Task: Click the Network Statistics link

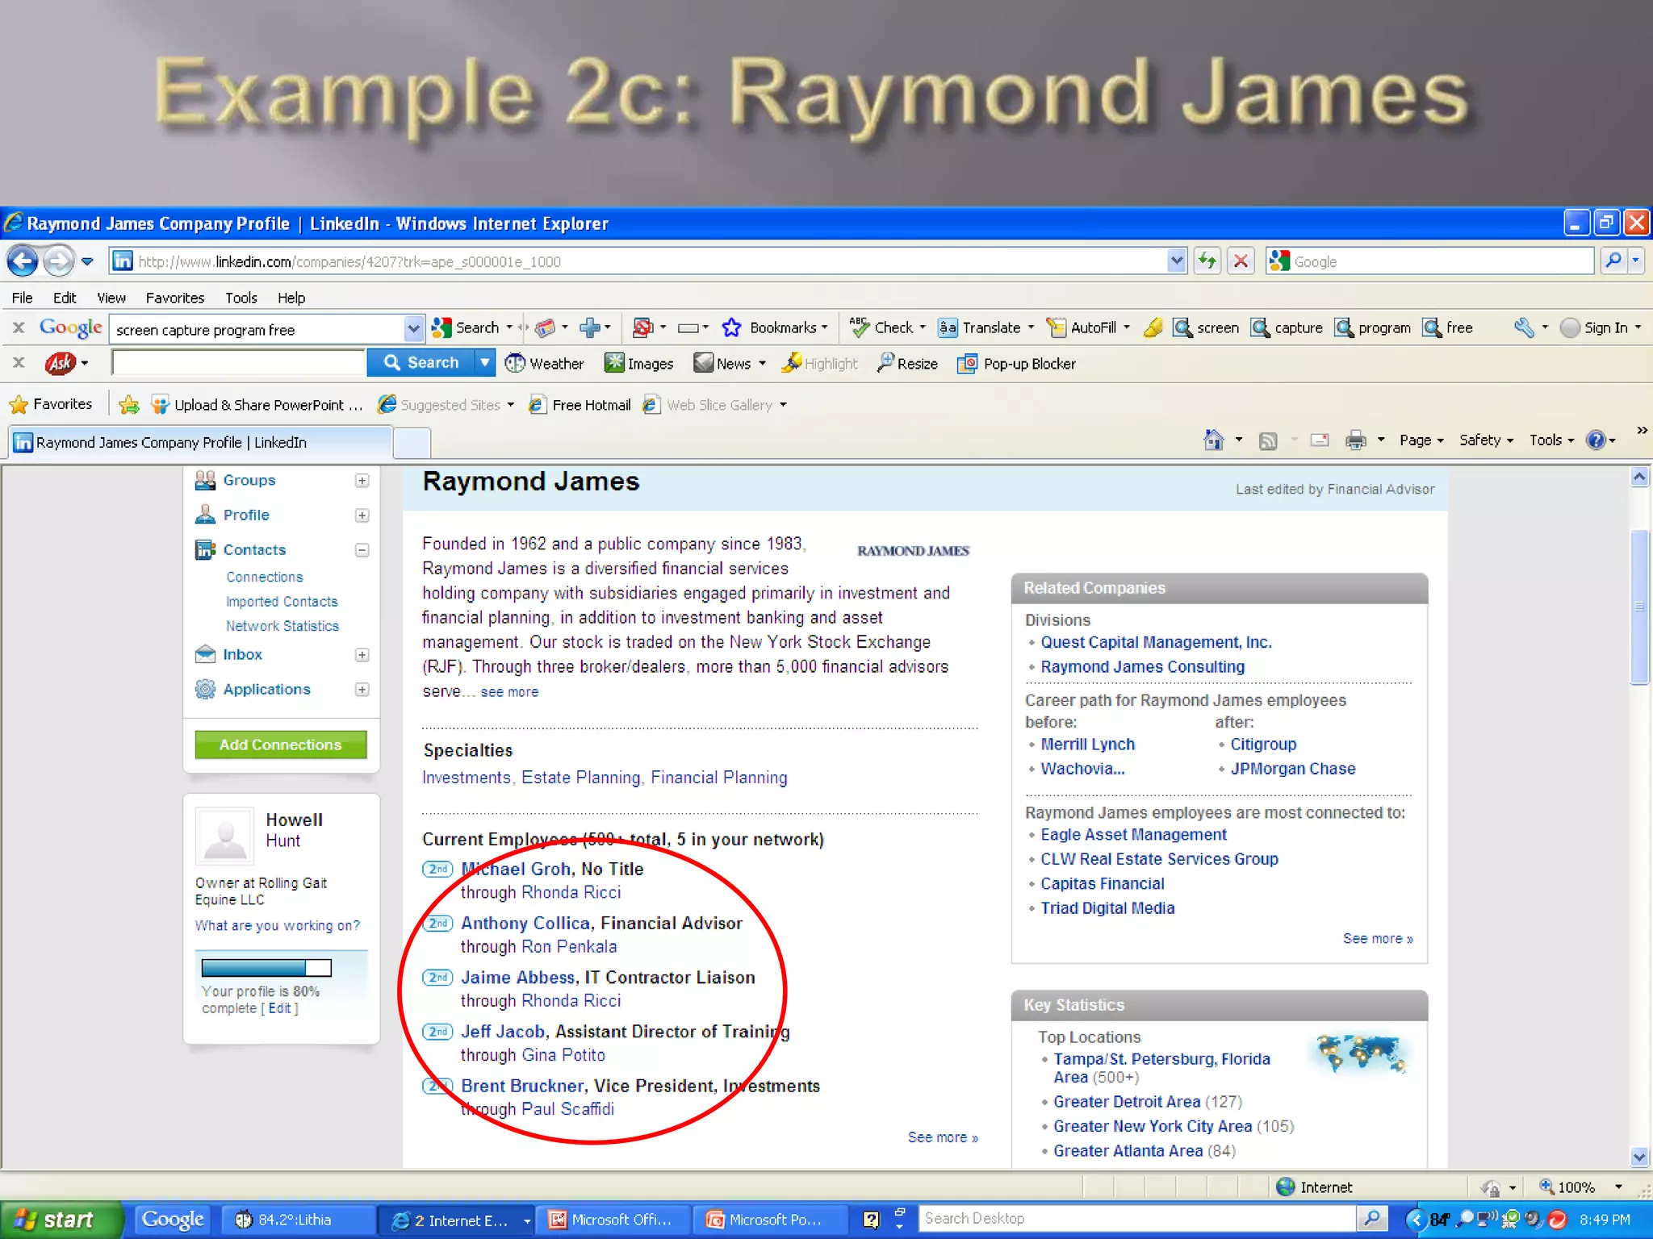Action: [x=282, y=626]
